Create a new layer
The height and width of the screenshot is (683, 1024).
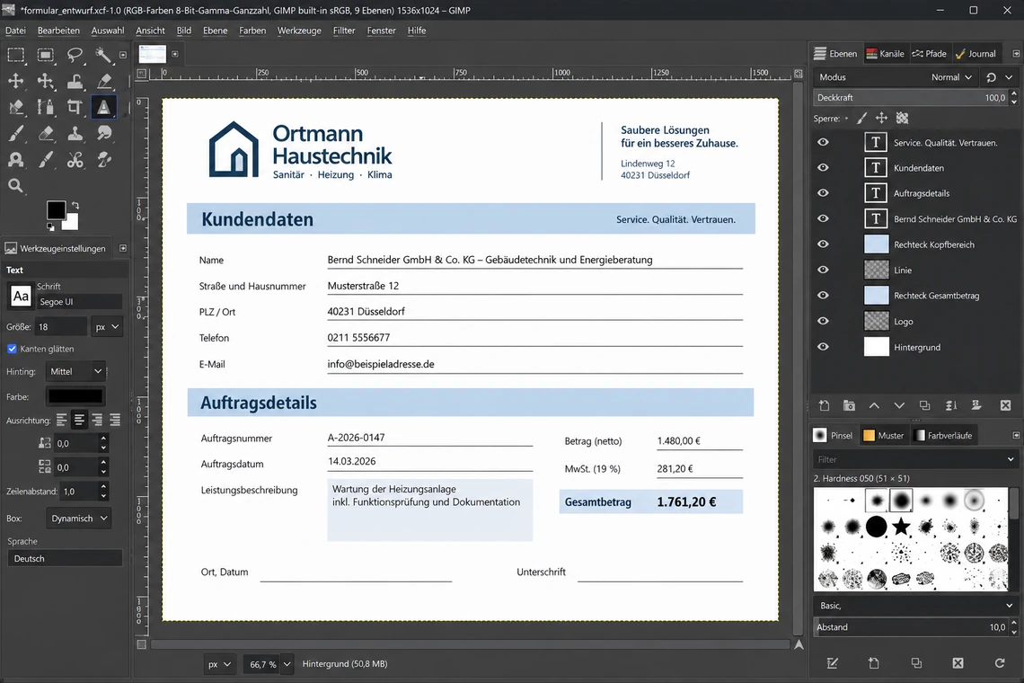point(825,406)
